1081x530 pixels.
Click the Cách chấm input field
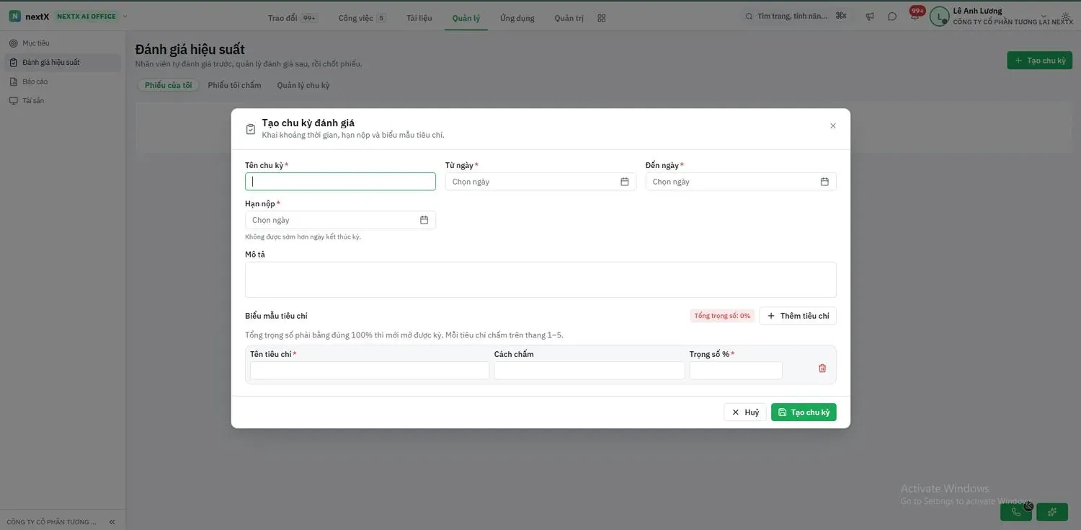[590, 371]
